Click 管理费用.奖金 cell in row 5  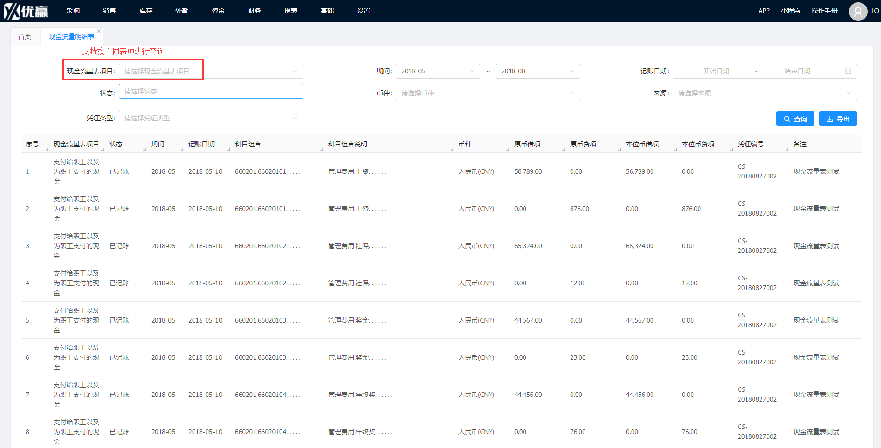point(357,320)
